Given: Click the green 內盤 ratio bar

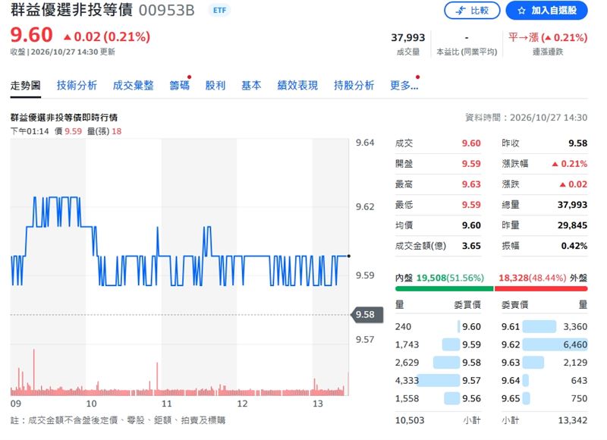Looking at the screenshot, I should pos(445,289).
